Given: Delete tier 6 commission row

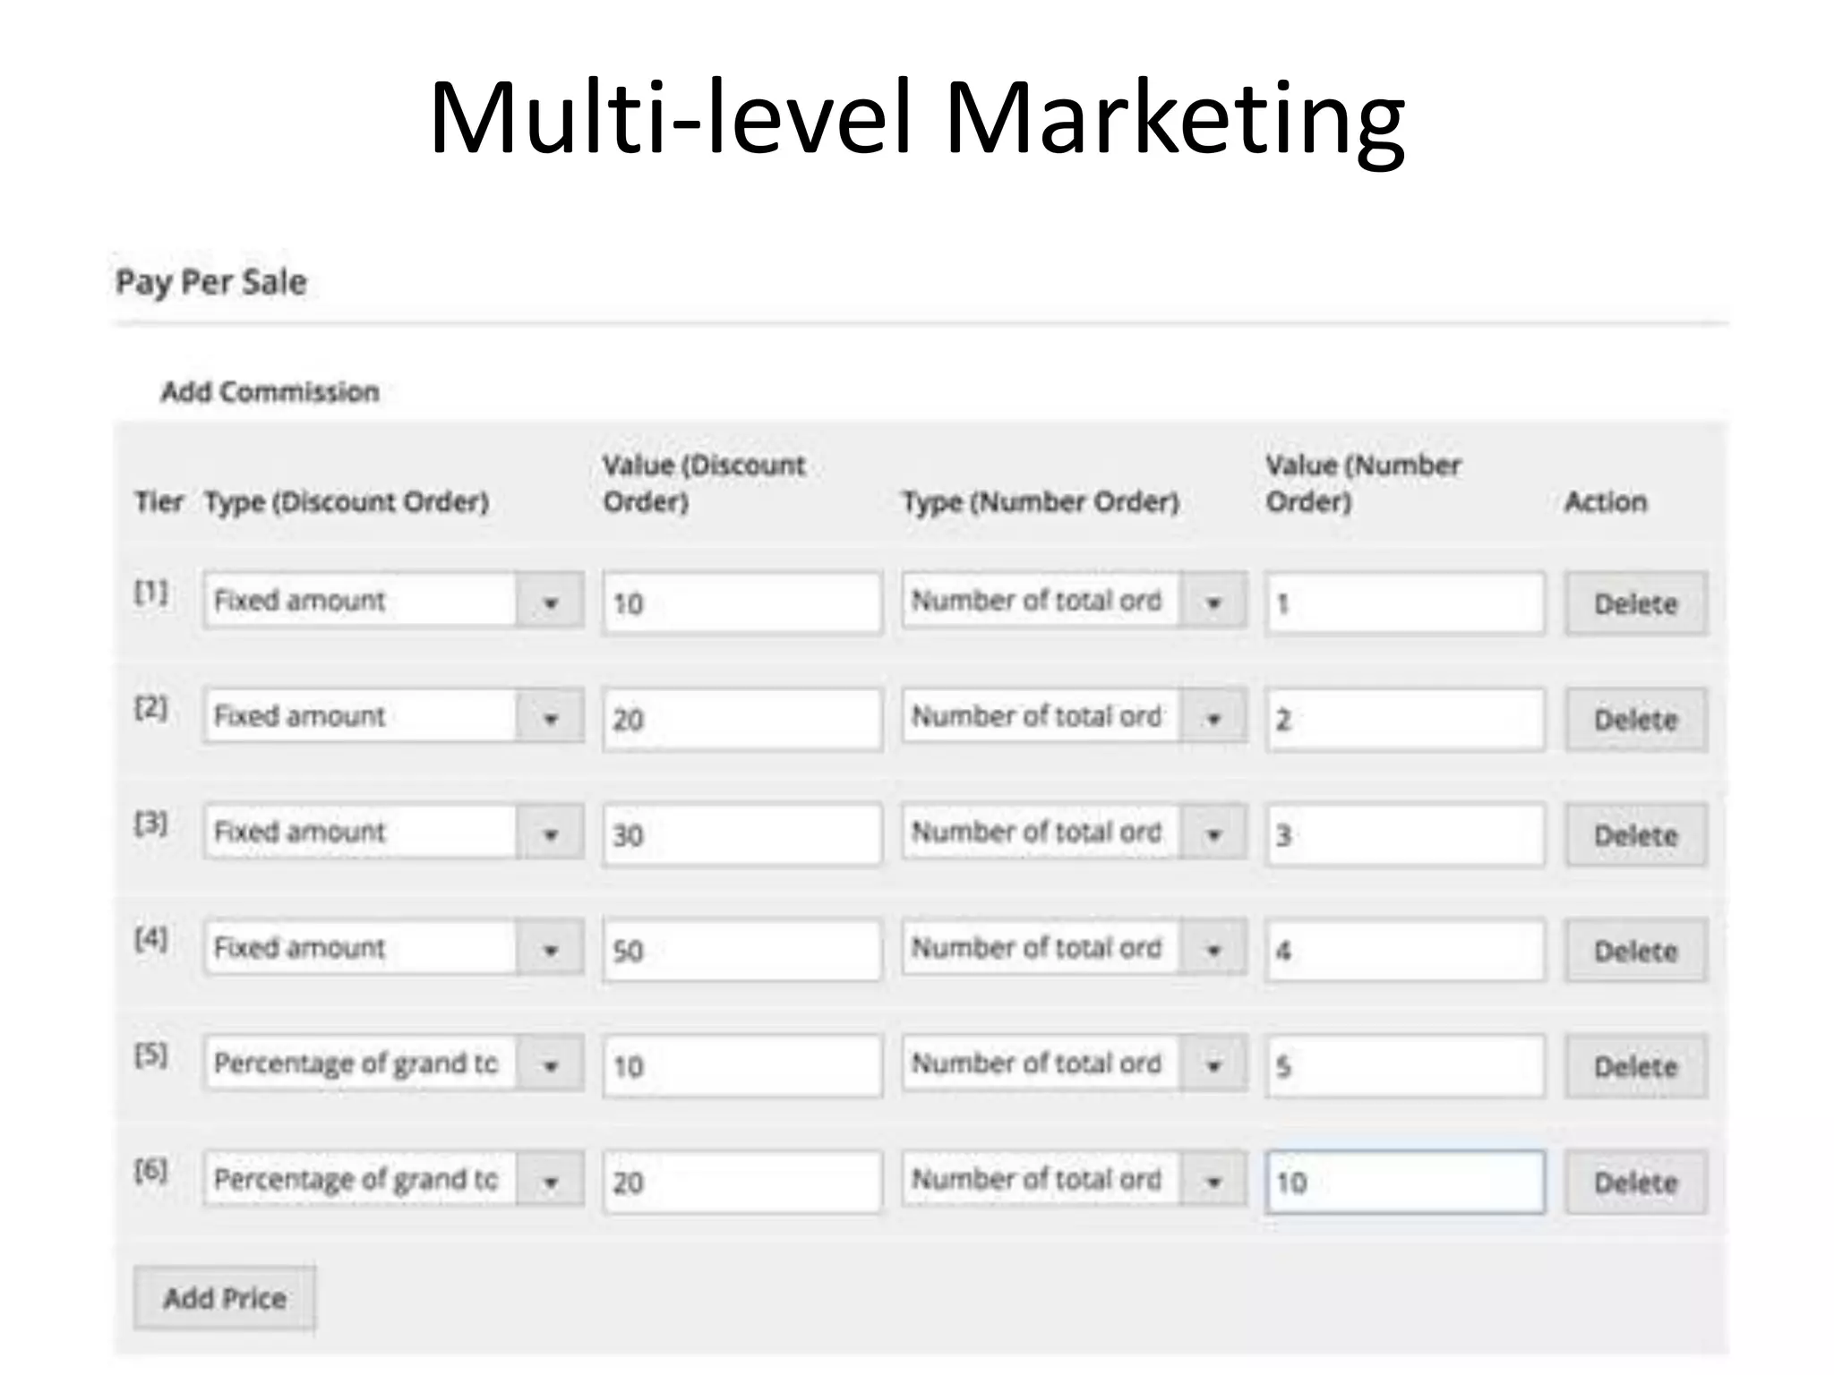Looking at the screenshot, I should [1636, 1183].
